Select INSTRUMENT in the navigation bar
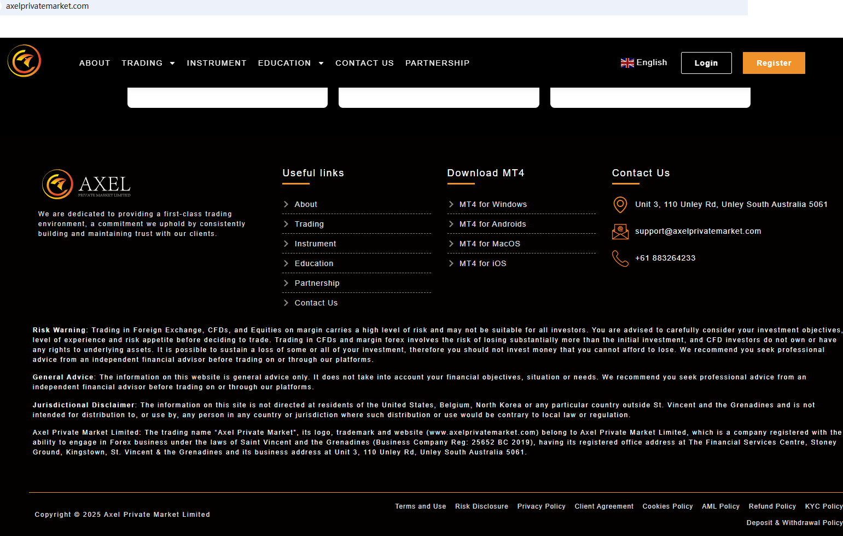Screen dimensions: 843x536 tap(217, 62)
